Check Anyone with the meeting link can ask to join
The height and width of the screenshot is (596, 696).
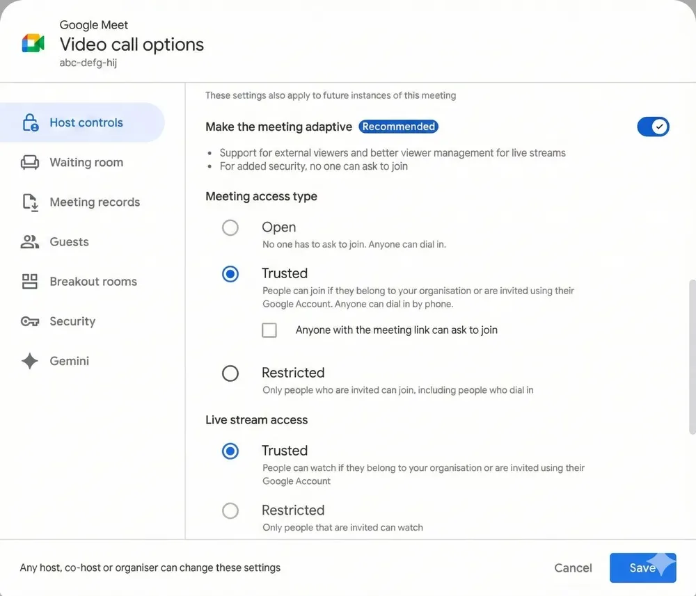pos(269,330)
